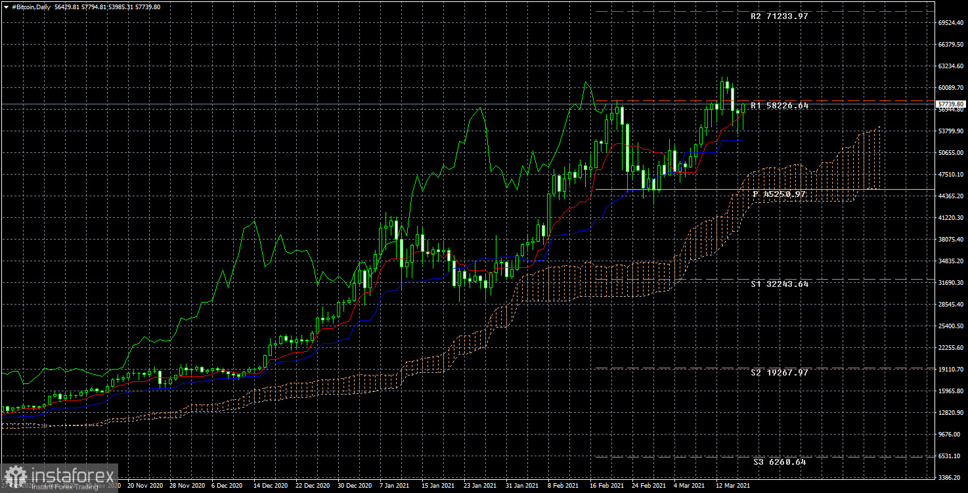Click the 25400.00 price scale label

950,326
